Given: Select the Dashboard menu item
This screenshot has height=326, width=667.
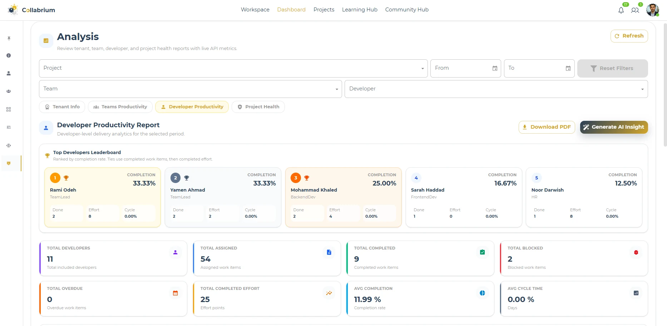Looking at the screenshot, I should pyautogui.click(x=291, y=10).
